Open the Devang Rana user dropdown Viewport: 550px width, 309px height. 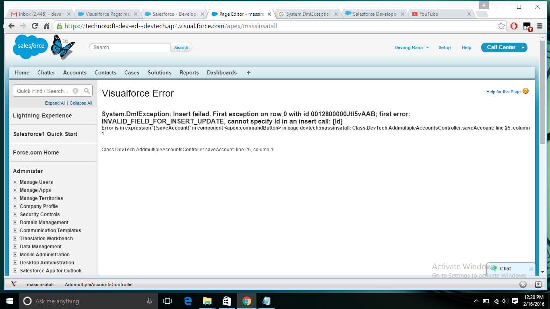pos(411,47)
